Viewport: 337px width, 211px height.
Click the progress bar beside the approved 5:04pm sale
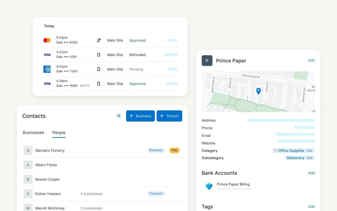click(172, 40)
